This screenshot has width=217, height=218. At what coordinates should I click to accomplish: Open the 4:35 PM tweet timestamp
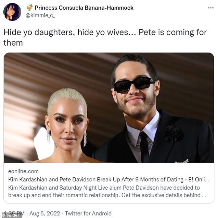point(14,214)
